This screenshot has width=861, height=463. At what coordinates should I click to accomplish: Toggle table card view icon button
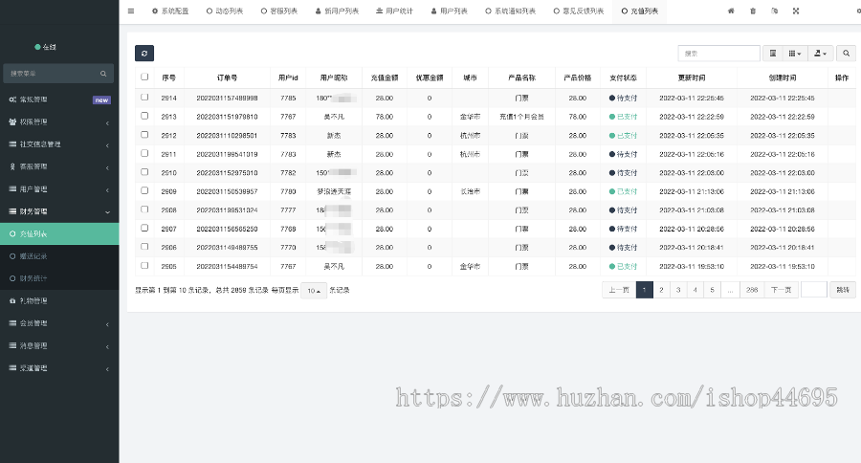point(773,54)
